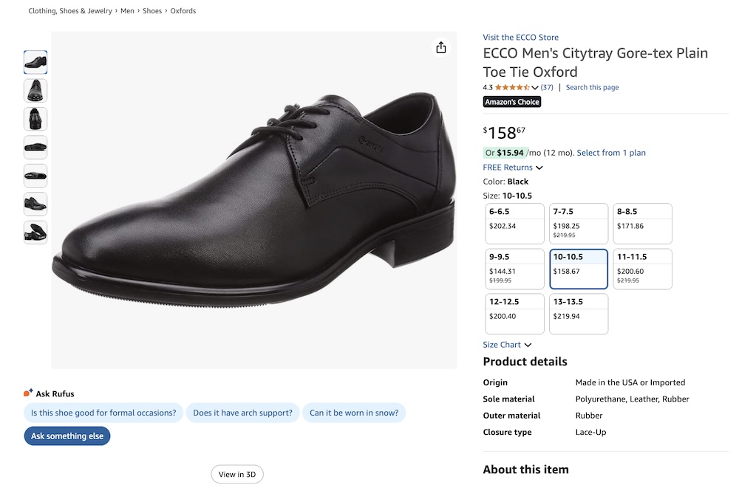The image size is (739, 485).
Task: Select the last thumbnail in the image strip
Action: (x=35, y=233)
